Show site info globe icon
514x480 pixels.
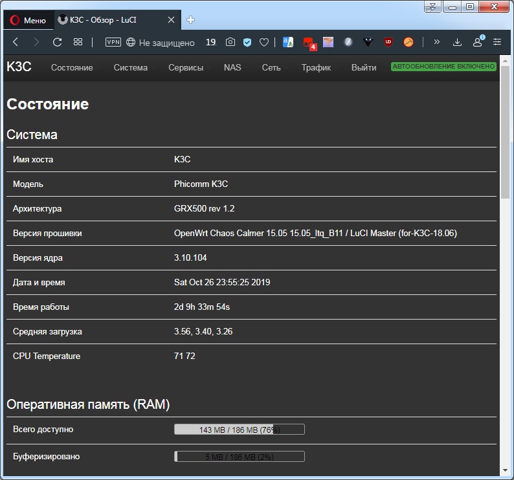(x=131, y=42)
